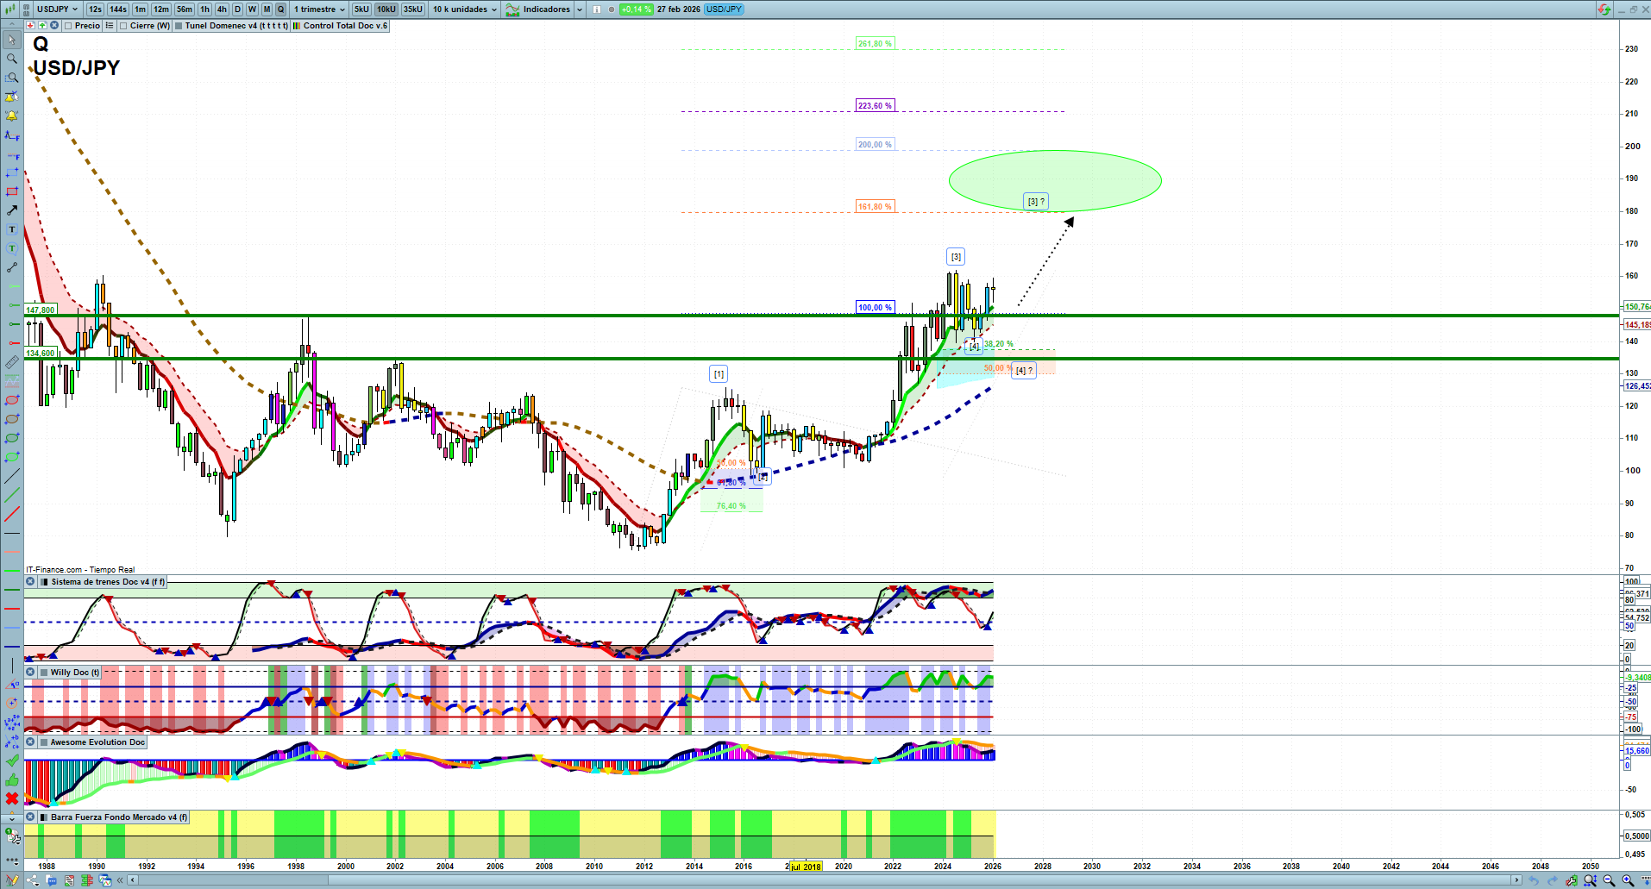
Task: Pick the vertical line tool
Action: [x=12, y=666]
